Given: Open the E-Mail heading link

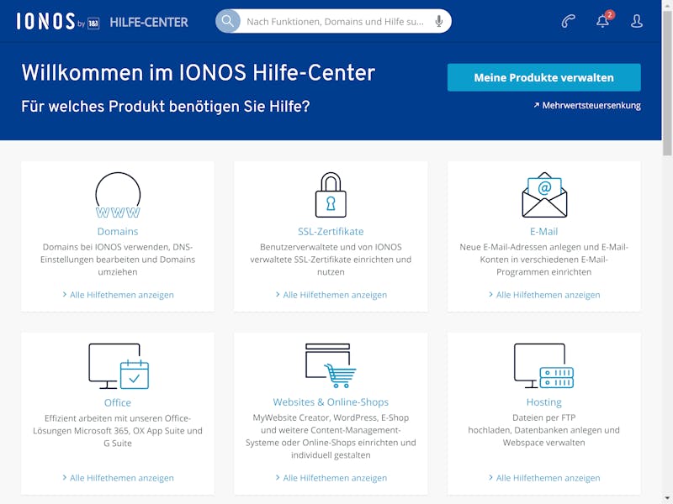Looking at the screenshot, I should pos(543,232).
